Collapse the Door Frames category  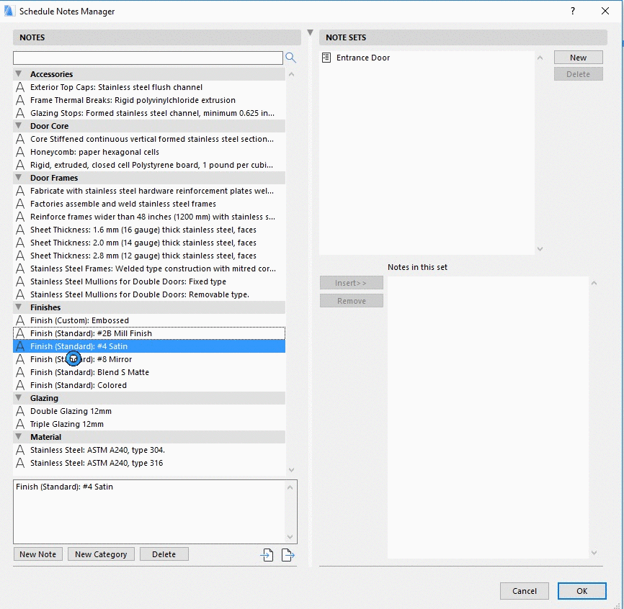point(18,178)
